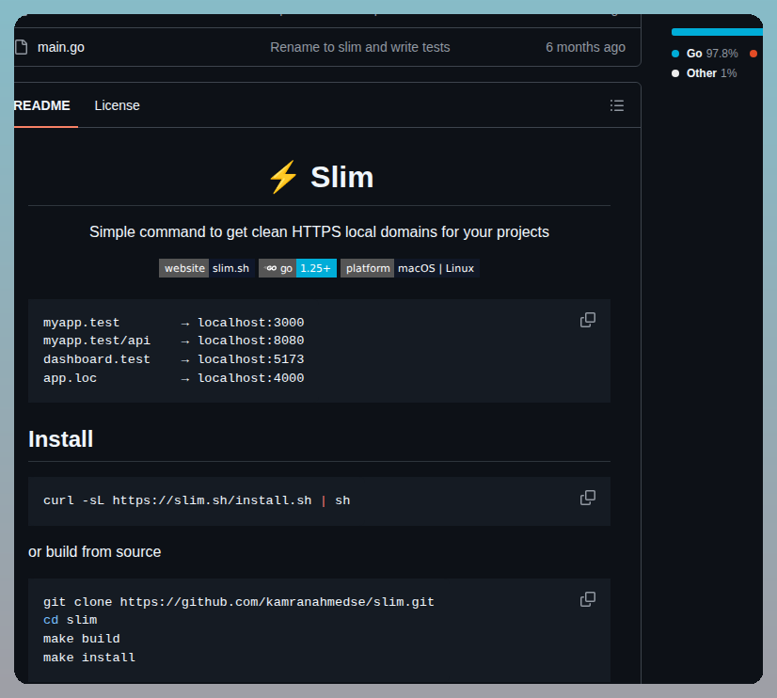Click the '6 months ago' timestamp

pyautogui.click(x=585, y=47)
